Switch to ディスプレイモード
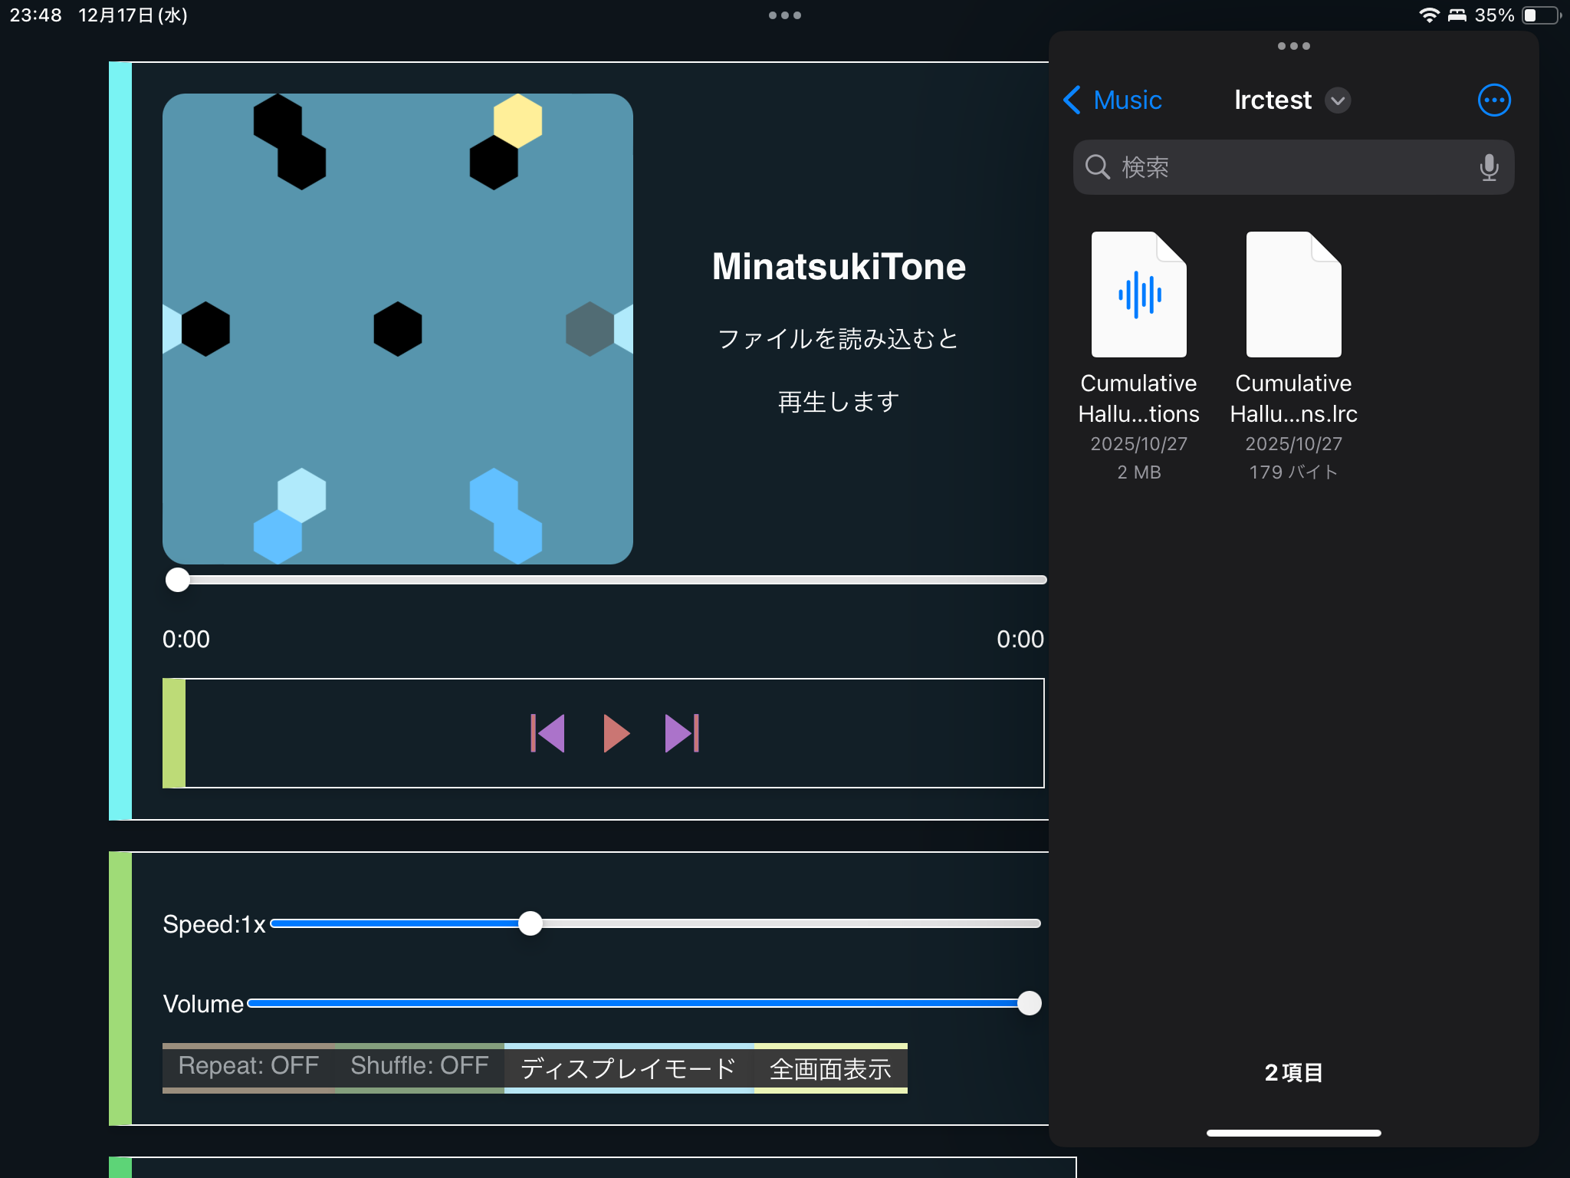Image resolution: width=1570 pixels, height=1178 pixels. [628, 1068]
